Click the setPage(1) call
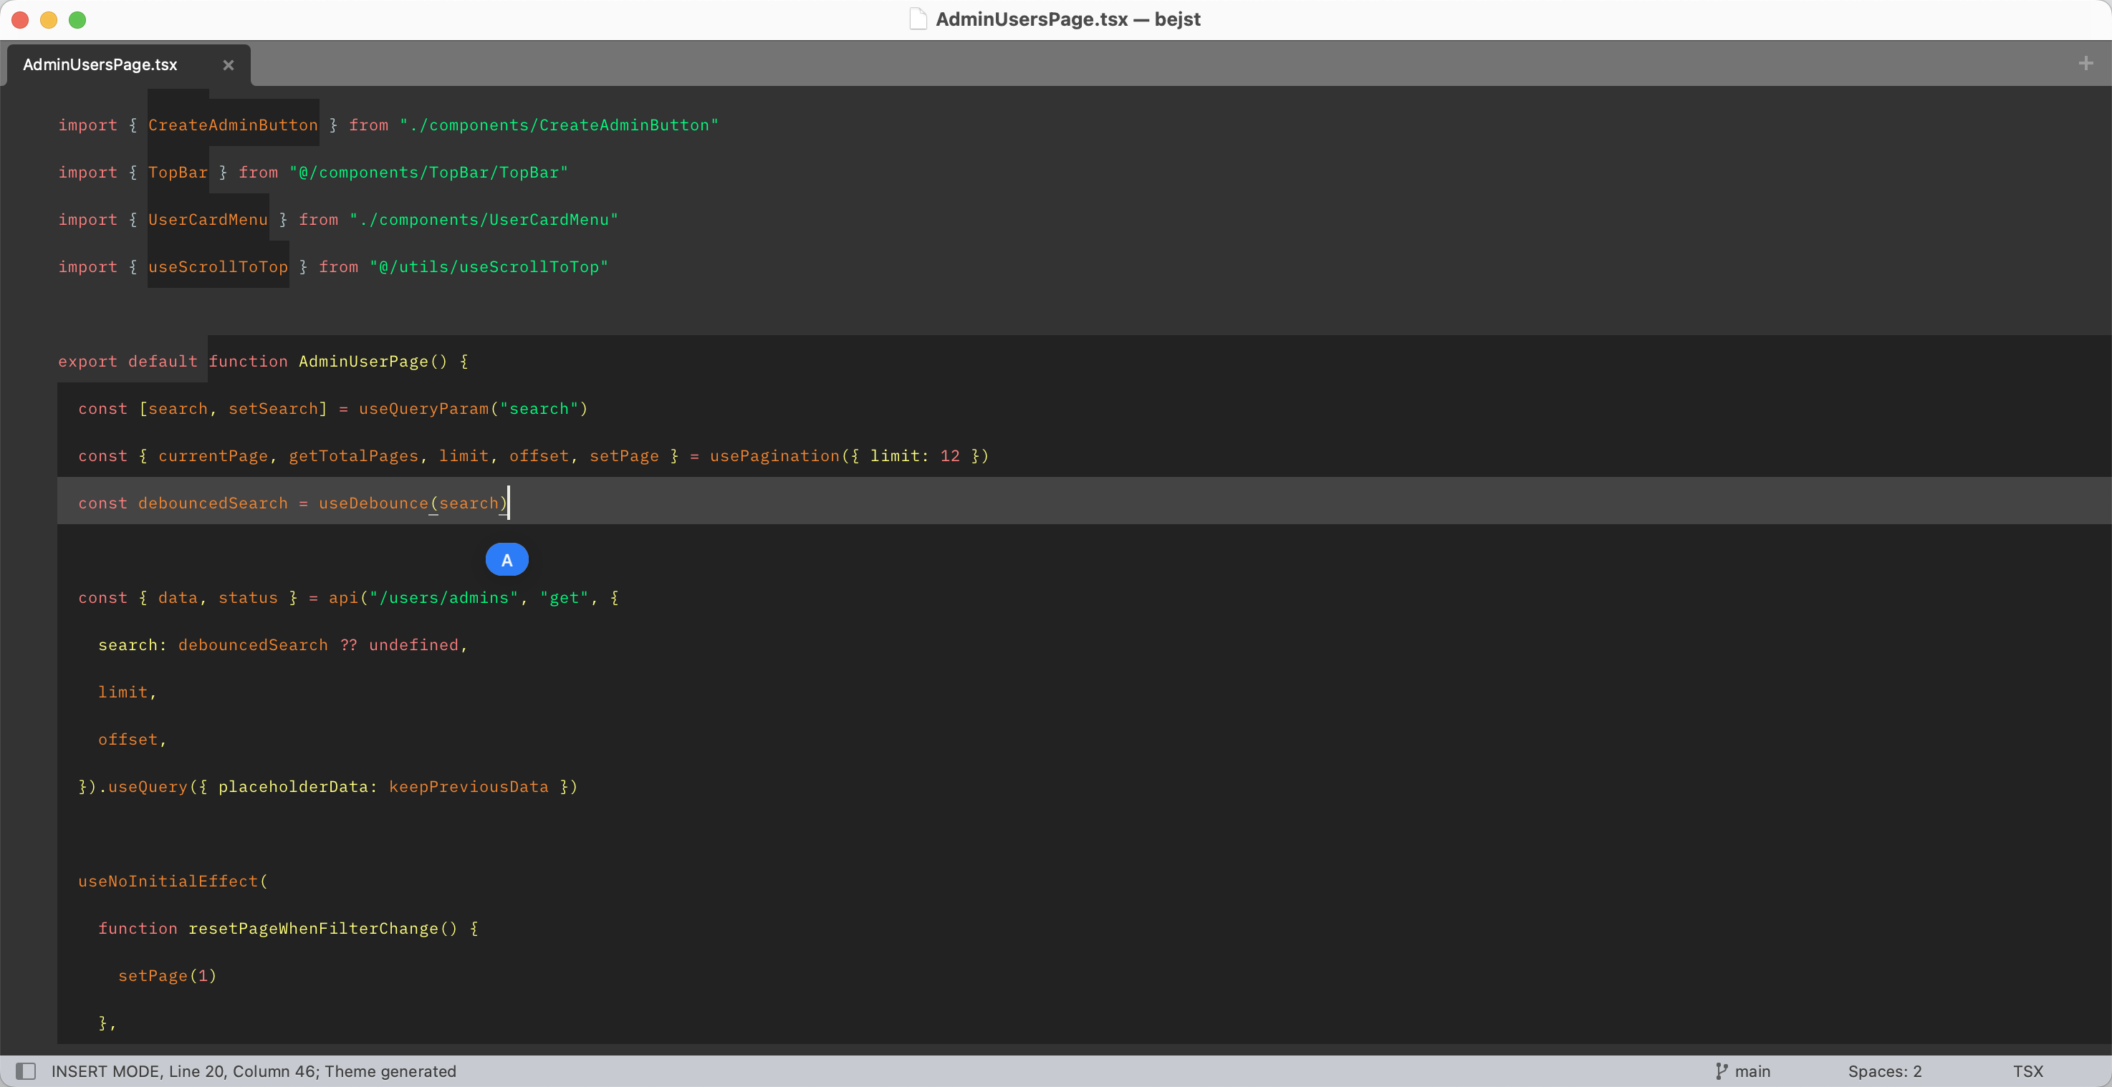 coord(167,975)
